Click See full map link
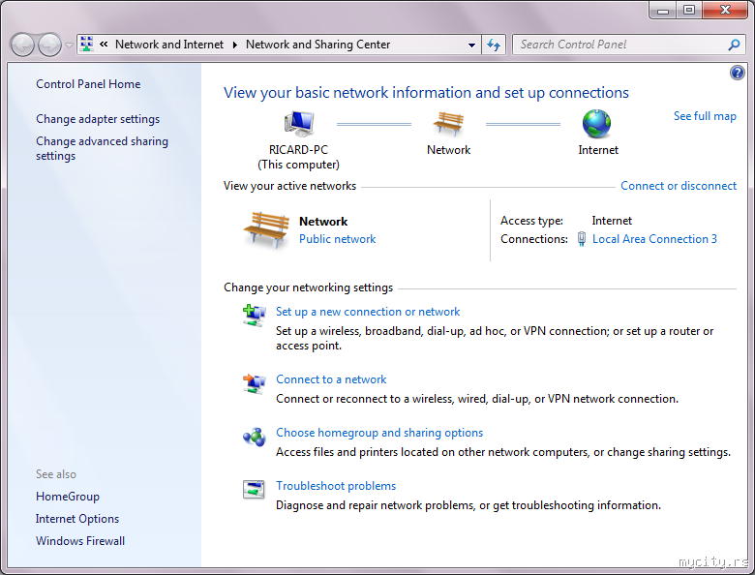 [705, 116]
